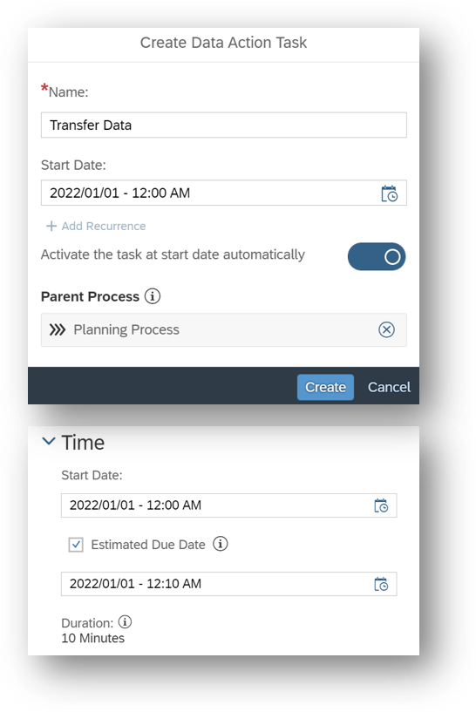Image resolution: width=476 pixels, height=712 pixels.
Task: Click the triple-chevron process icon
Action: click(x=58, y=329)
